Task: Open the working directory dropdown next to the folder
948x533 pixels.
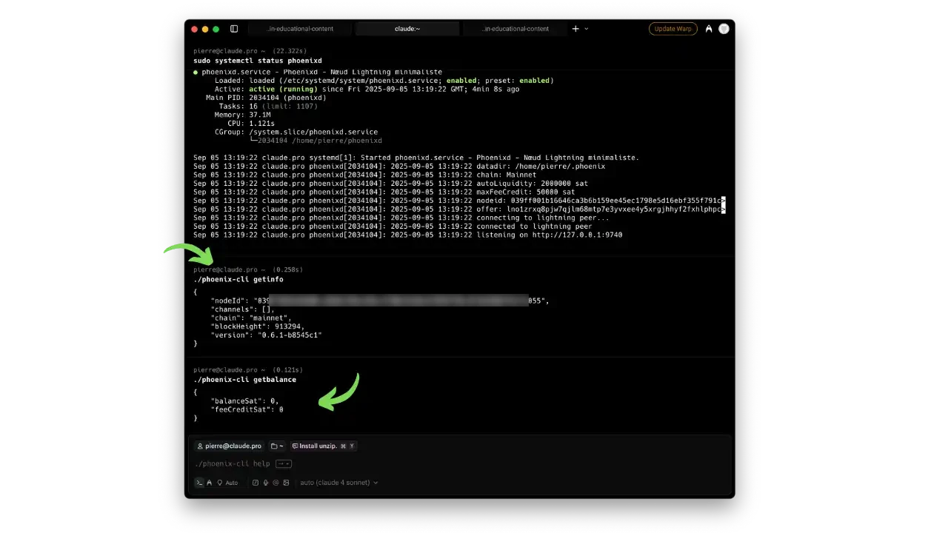Action: tap(281, 446)
